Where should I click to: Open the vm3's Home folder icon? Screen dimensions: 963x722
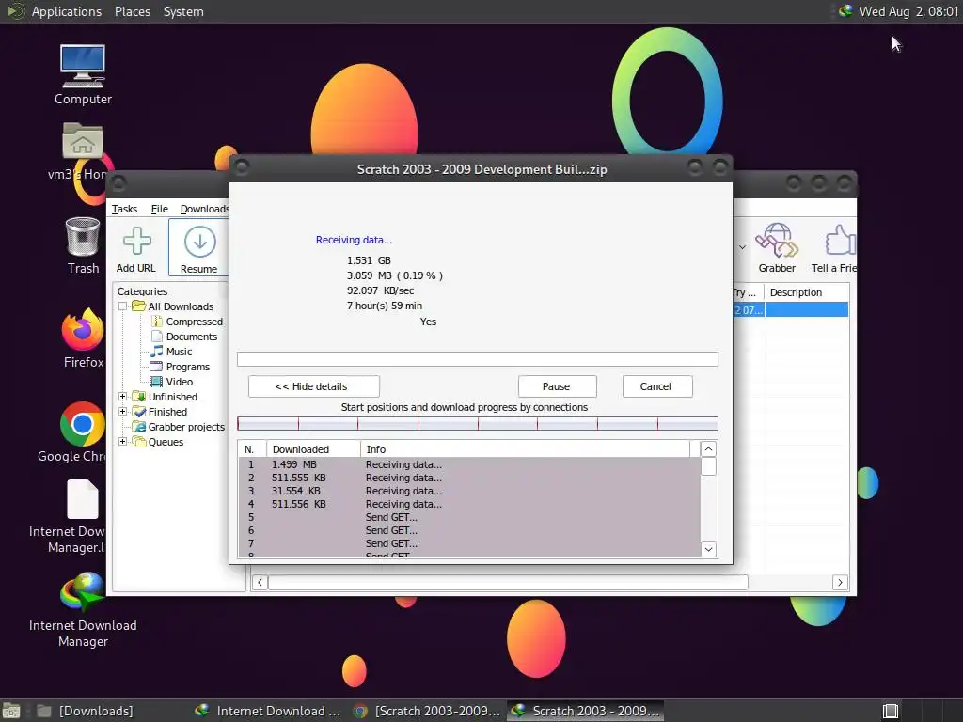83,141
